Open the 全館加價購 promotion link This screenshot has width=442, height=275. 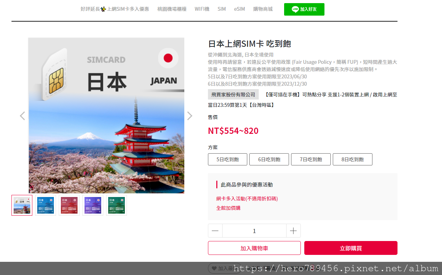click(228, 208)
